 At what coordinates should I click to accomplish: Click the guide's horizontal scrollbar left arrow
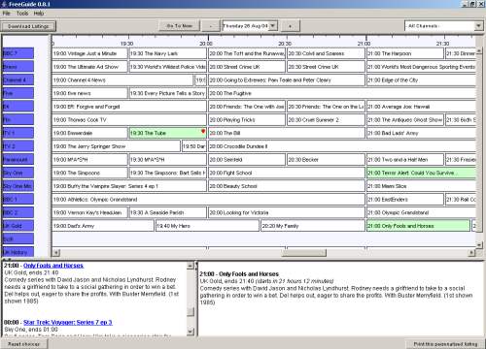point(56,252)
